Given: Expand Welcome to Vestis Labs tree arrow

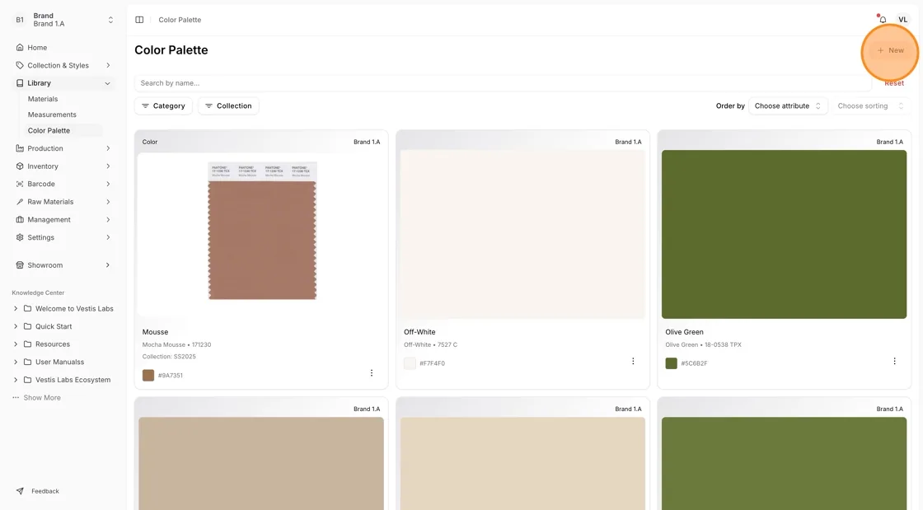Looking at the screenshot, I should coord(16,308).
